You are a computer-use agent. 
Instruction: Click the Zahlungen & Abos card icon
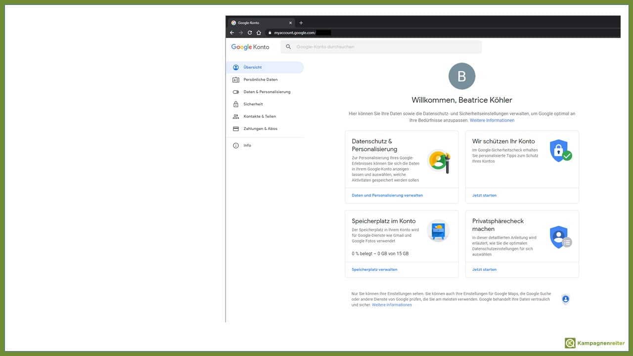tap(235, 129)
